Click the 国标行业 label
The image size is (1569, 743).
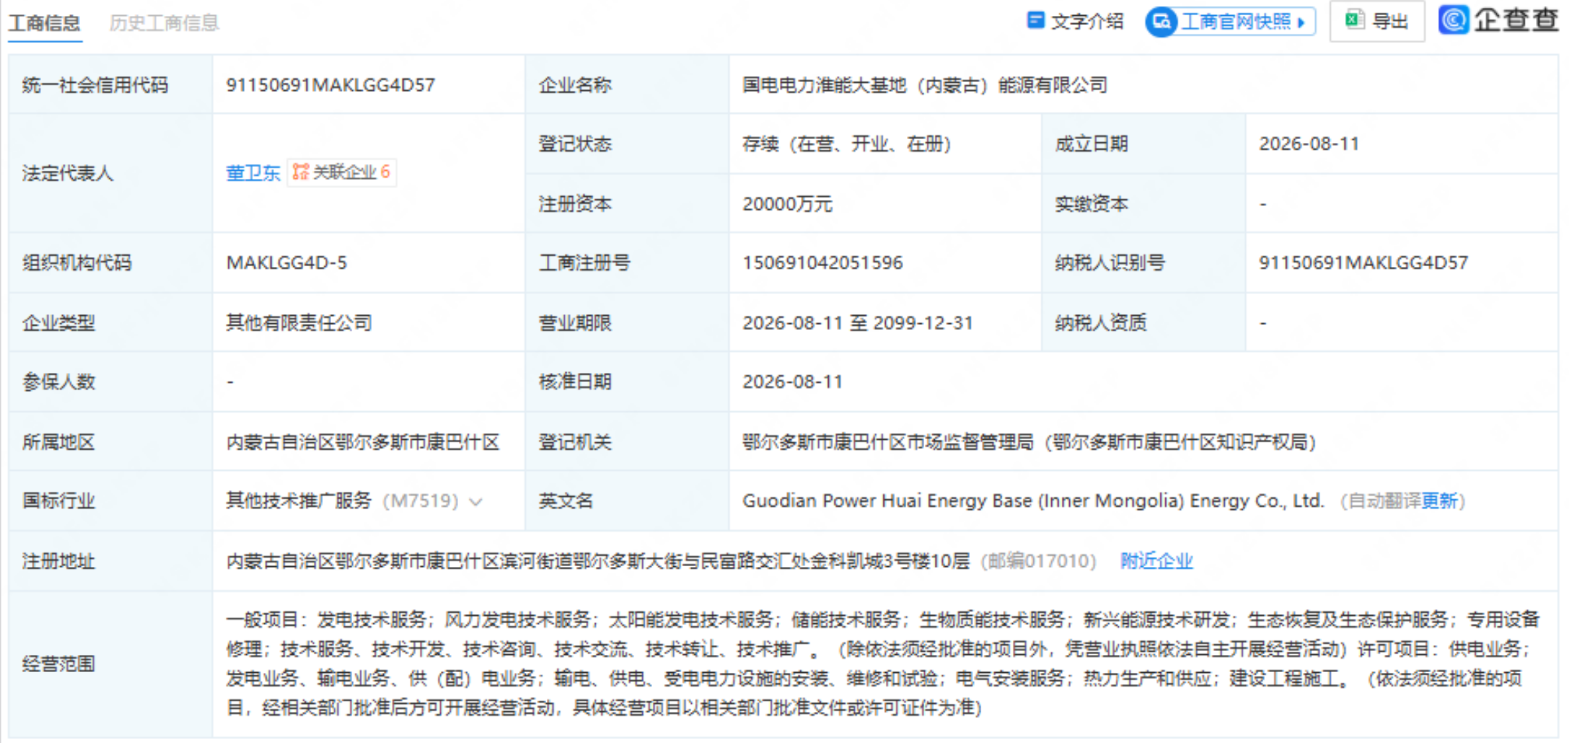tap(58, 501)
